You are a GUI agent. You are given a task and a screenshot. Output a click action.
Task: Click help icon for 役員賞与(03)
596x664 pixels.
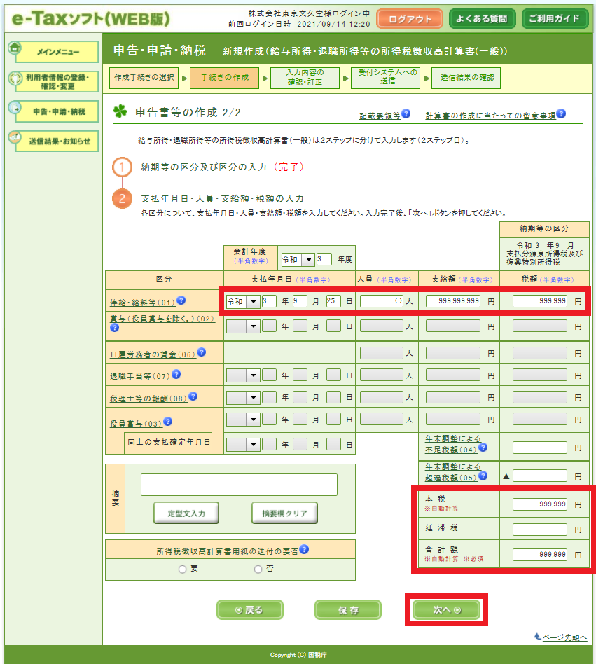(x=167, y=422)
